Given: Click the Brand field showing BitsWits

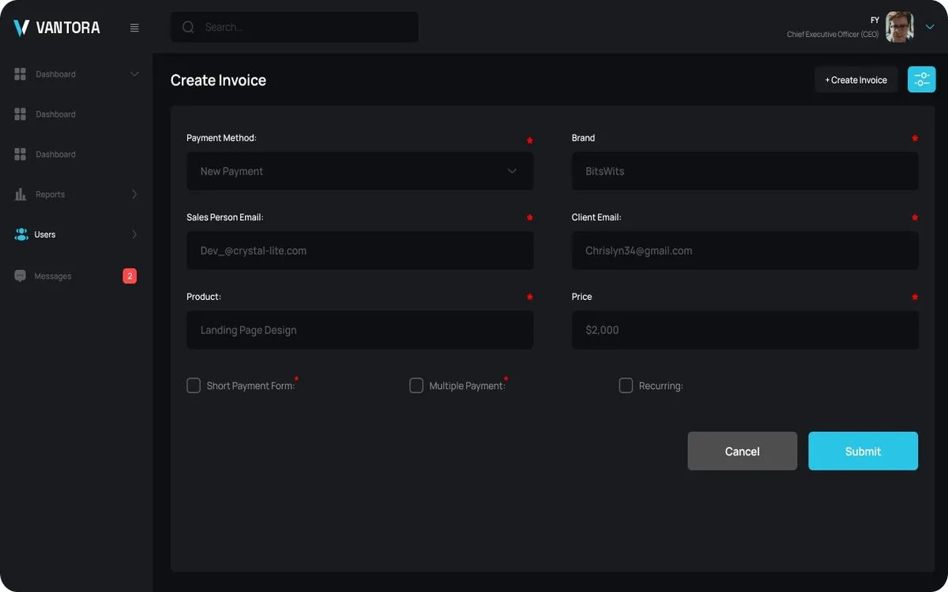Looking at the screenshot, I should [745, 171].
